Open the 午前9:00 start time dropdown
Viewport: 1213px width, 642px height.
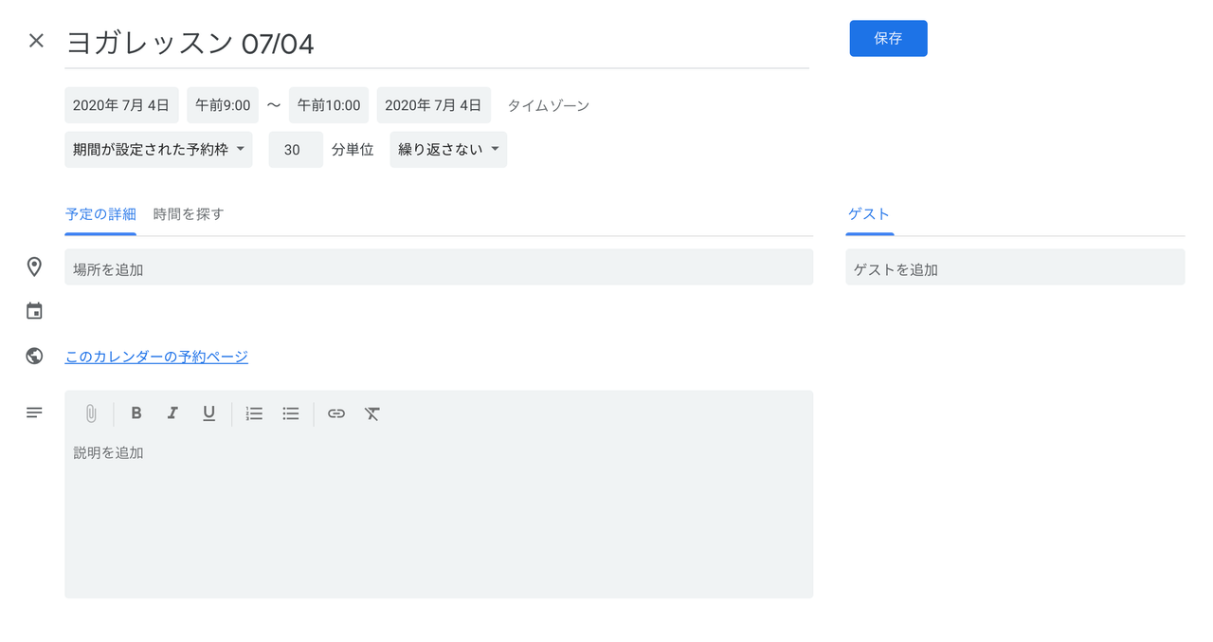coord(223,105)
